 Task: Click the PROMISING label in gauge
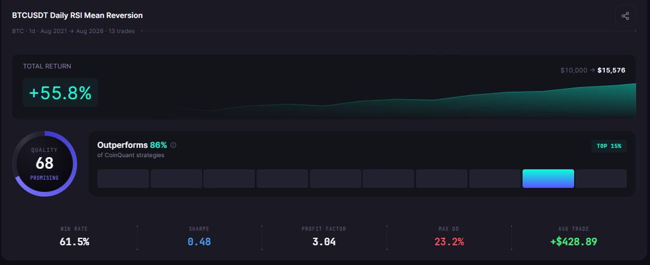click(45, 177)
